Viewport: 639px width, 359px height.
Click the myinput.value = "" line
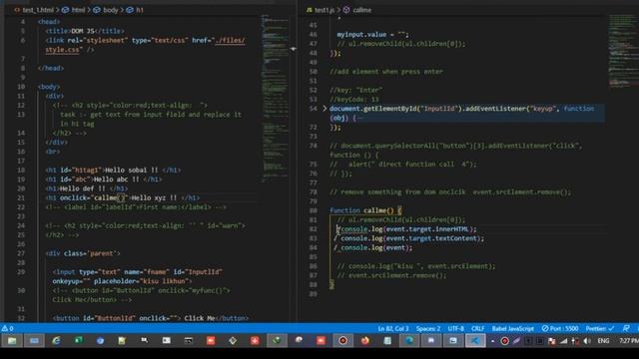pyautogui.click(x=372, y=35)
